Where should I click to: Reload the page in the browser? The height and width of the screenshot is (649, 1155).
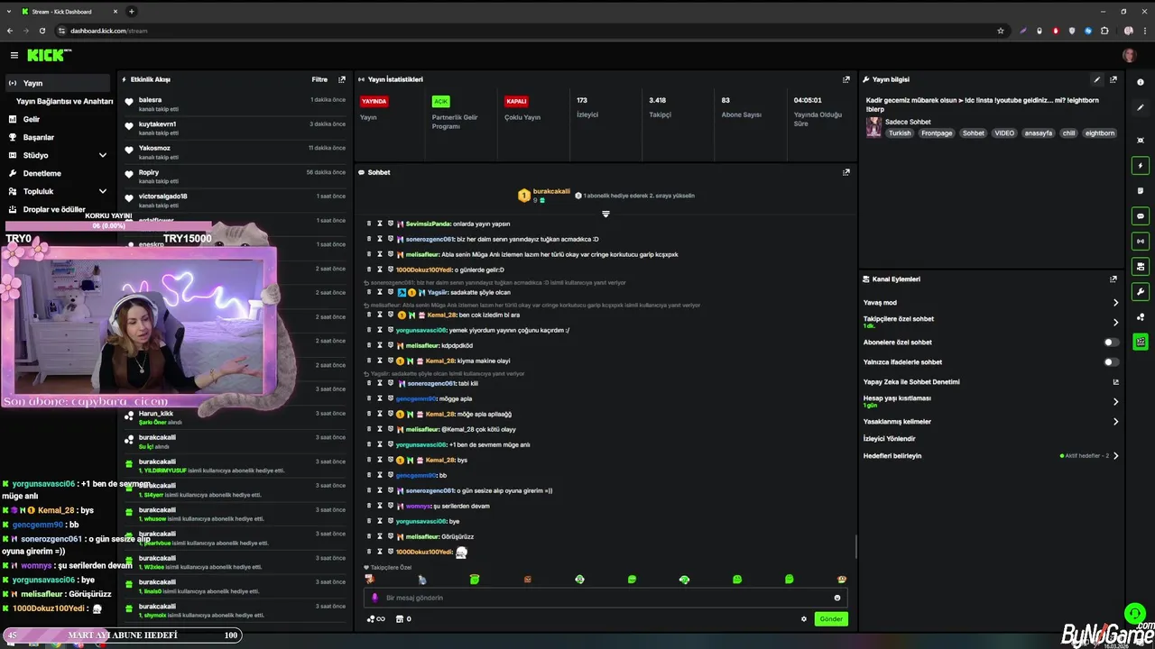point(42,31)
